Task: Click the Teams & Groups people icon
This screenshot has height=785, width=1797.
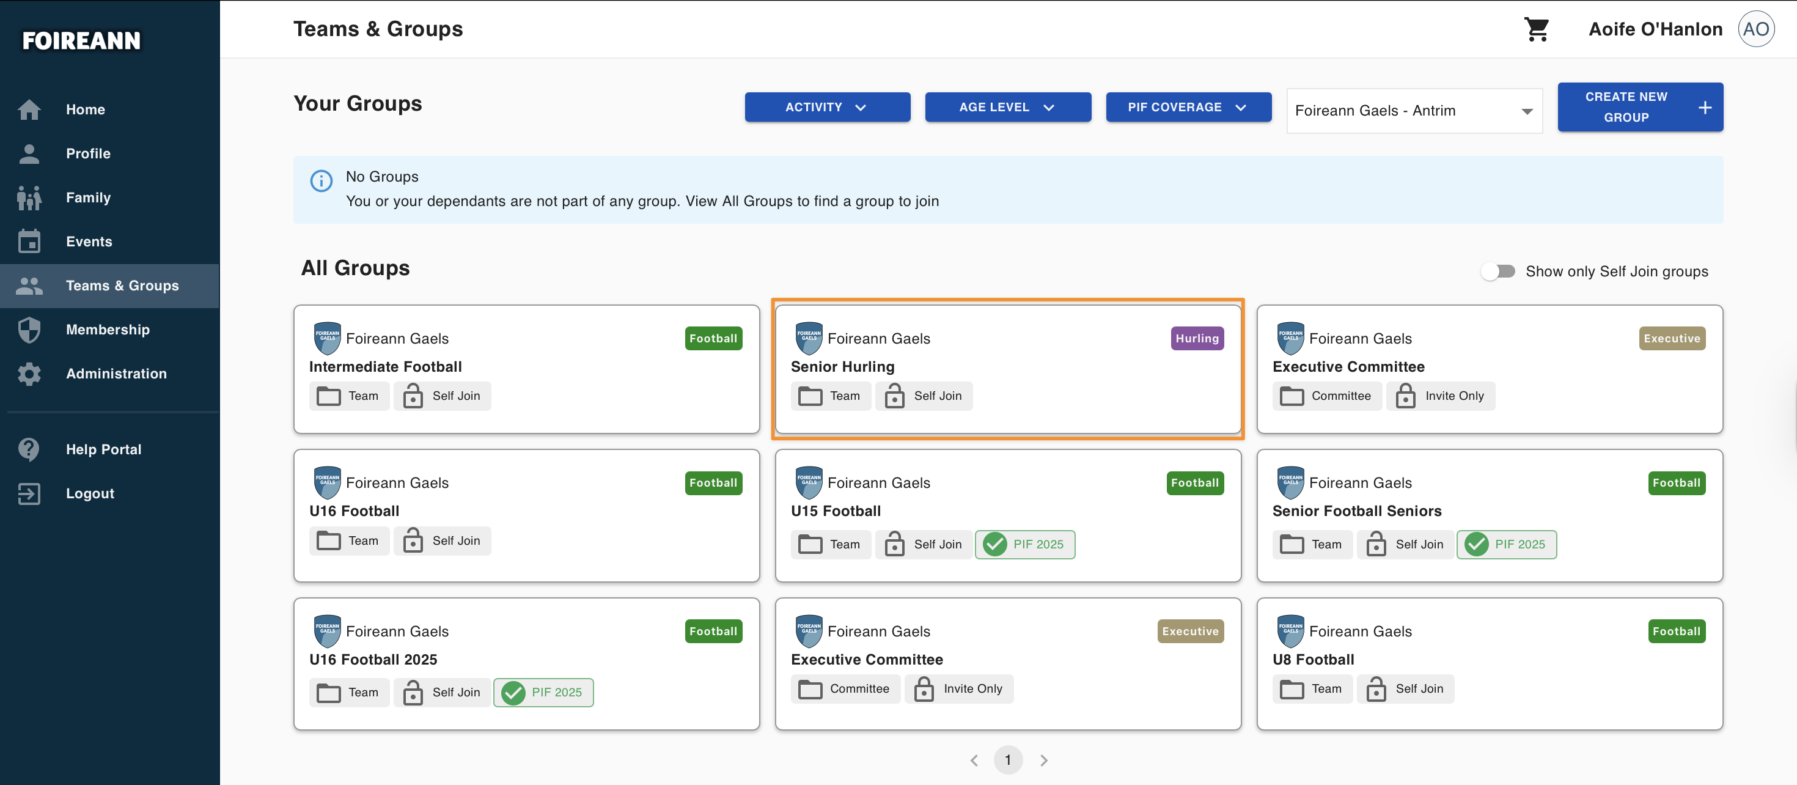Action: (29, 286)
